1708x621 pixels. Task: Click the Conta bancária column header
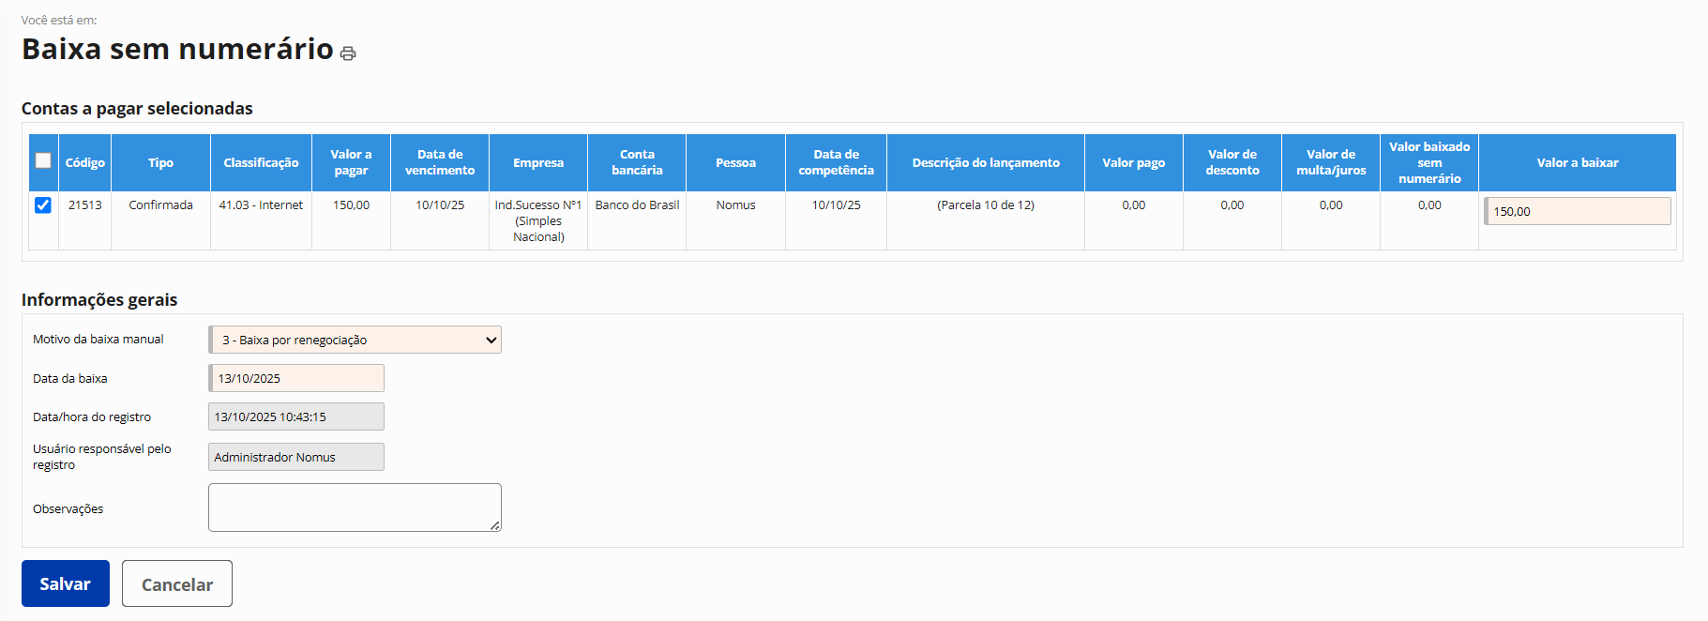tap(637, 162)
